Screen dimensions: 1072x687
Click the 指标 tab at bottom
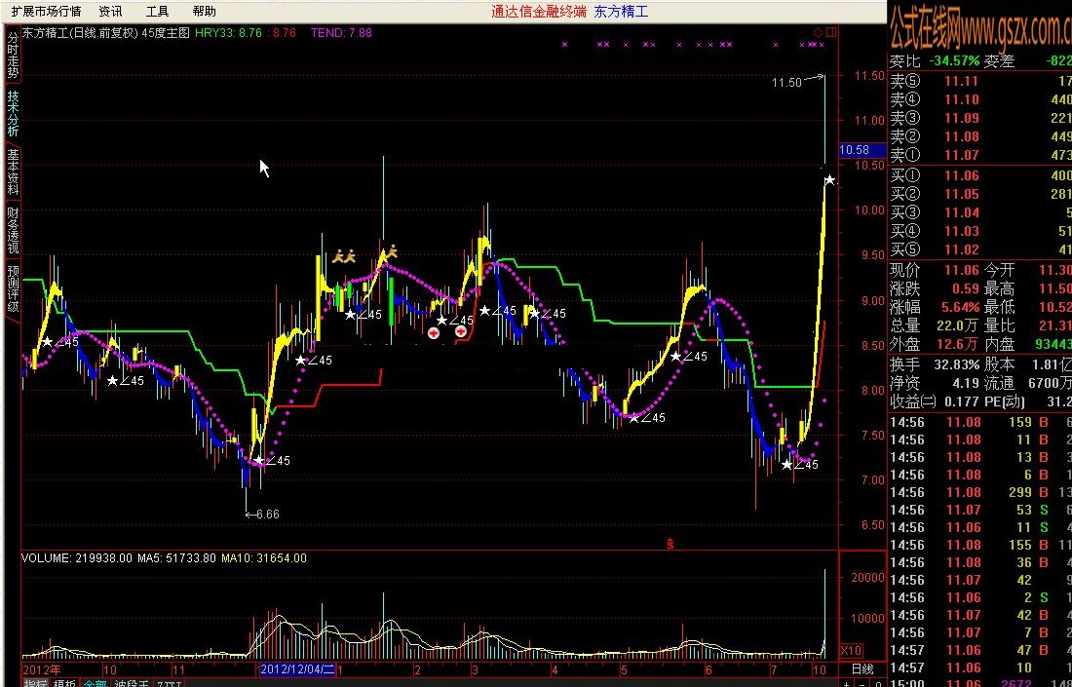35,682
